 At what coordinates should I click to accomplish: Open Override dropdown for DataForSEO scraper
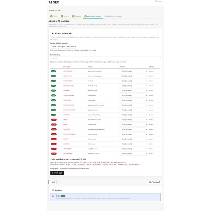point(133,154)
